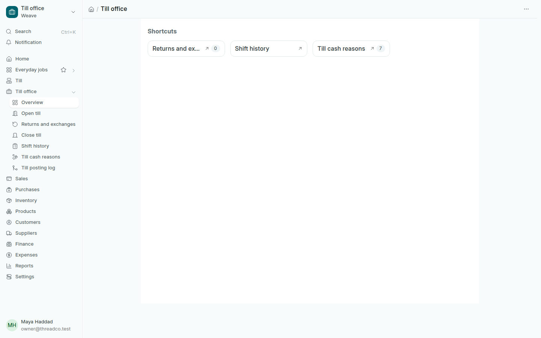Viewport: 541px width, 338px height.
Task: Click the Open till icon
Action: pos(15,113)
